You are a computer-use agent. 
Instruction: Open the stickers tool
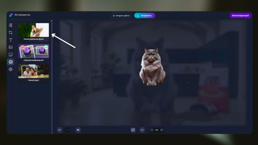11,54
